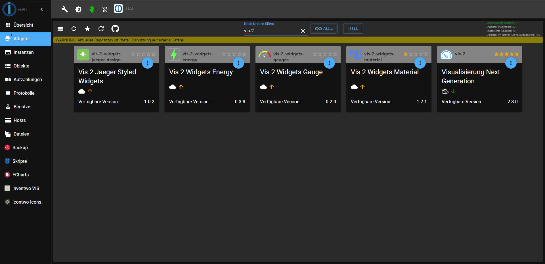Collapse the sidebar with the chevron arrow
This screenshot has width=545, height=264.
pos(42,9)
